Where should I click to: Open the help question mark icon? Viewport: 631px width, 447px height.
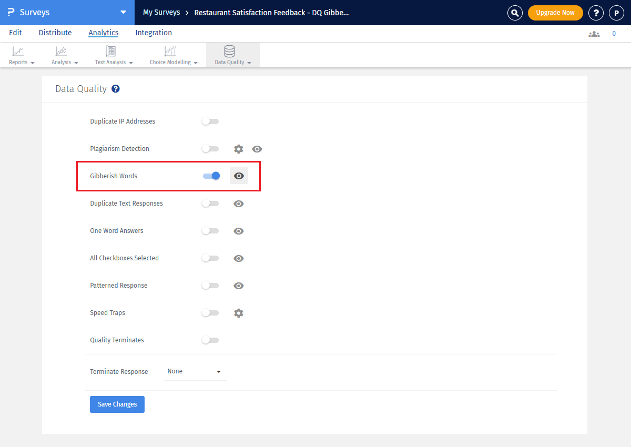pos(596,13)
